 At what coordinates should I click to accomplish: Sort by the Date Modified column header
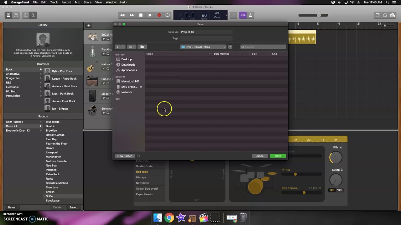[x=231, y=54]
